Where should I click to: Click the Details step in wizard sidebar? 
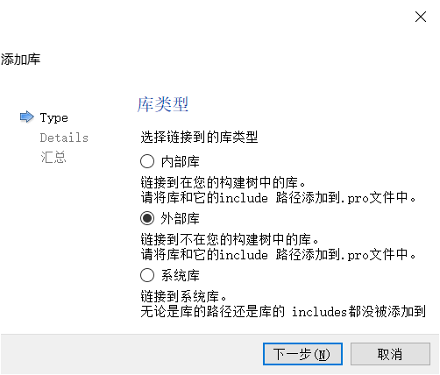click(x=64, y=138)
